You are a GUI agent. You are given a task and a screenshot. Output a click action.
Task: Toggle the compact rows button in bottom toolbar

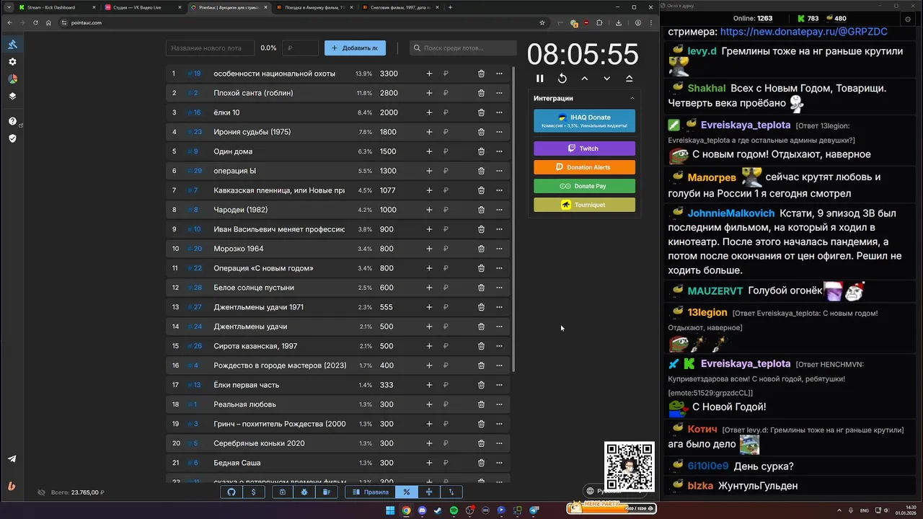point(429,492)
